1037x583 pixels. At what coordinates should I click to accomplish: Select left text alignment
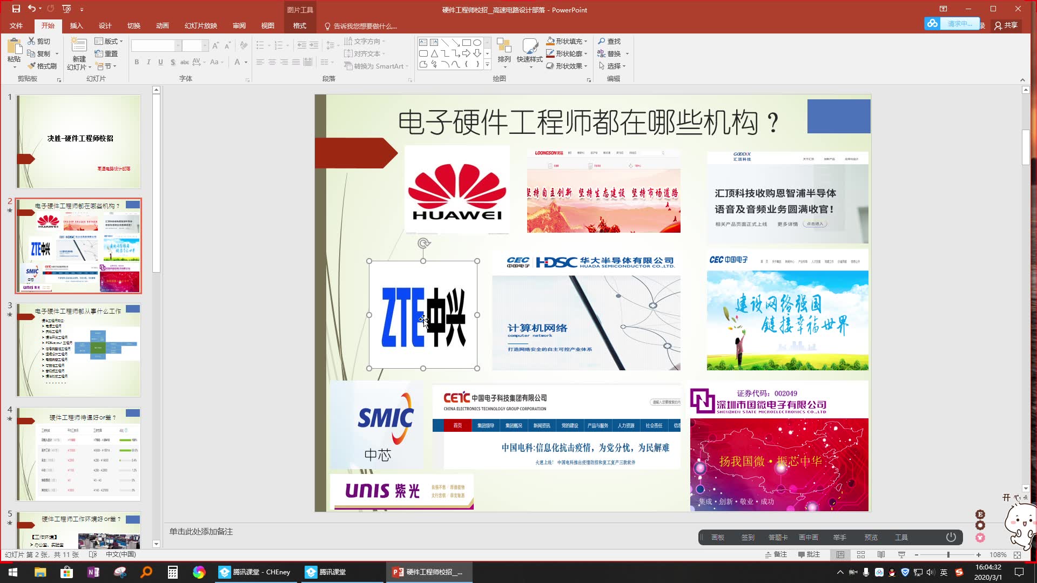click(x=260, y=62)
